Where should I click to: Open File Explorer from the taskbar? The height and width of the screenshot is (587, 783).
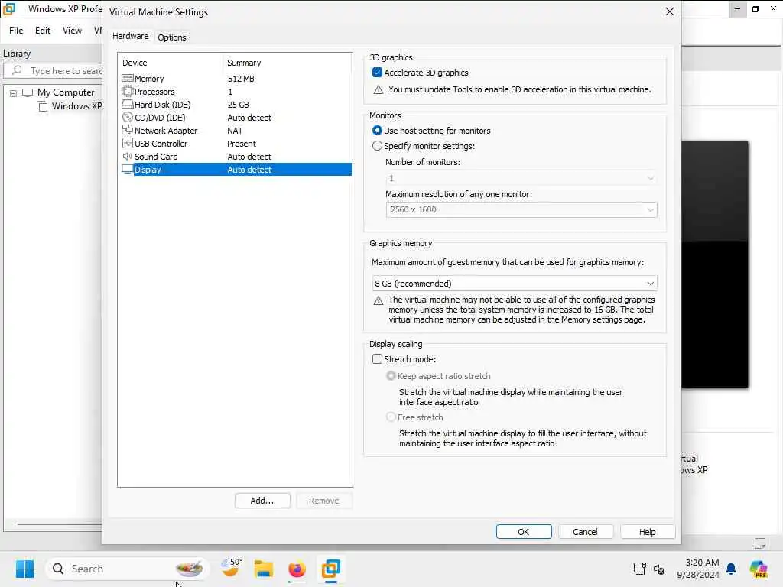[263, 569]
